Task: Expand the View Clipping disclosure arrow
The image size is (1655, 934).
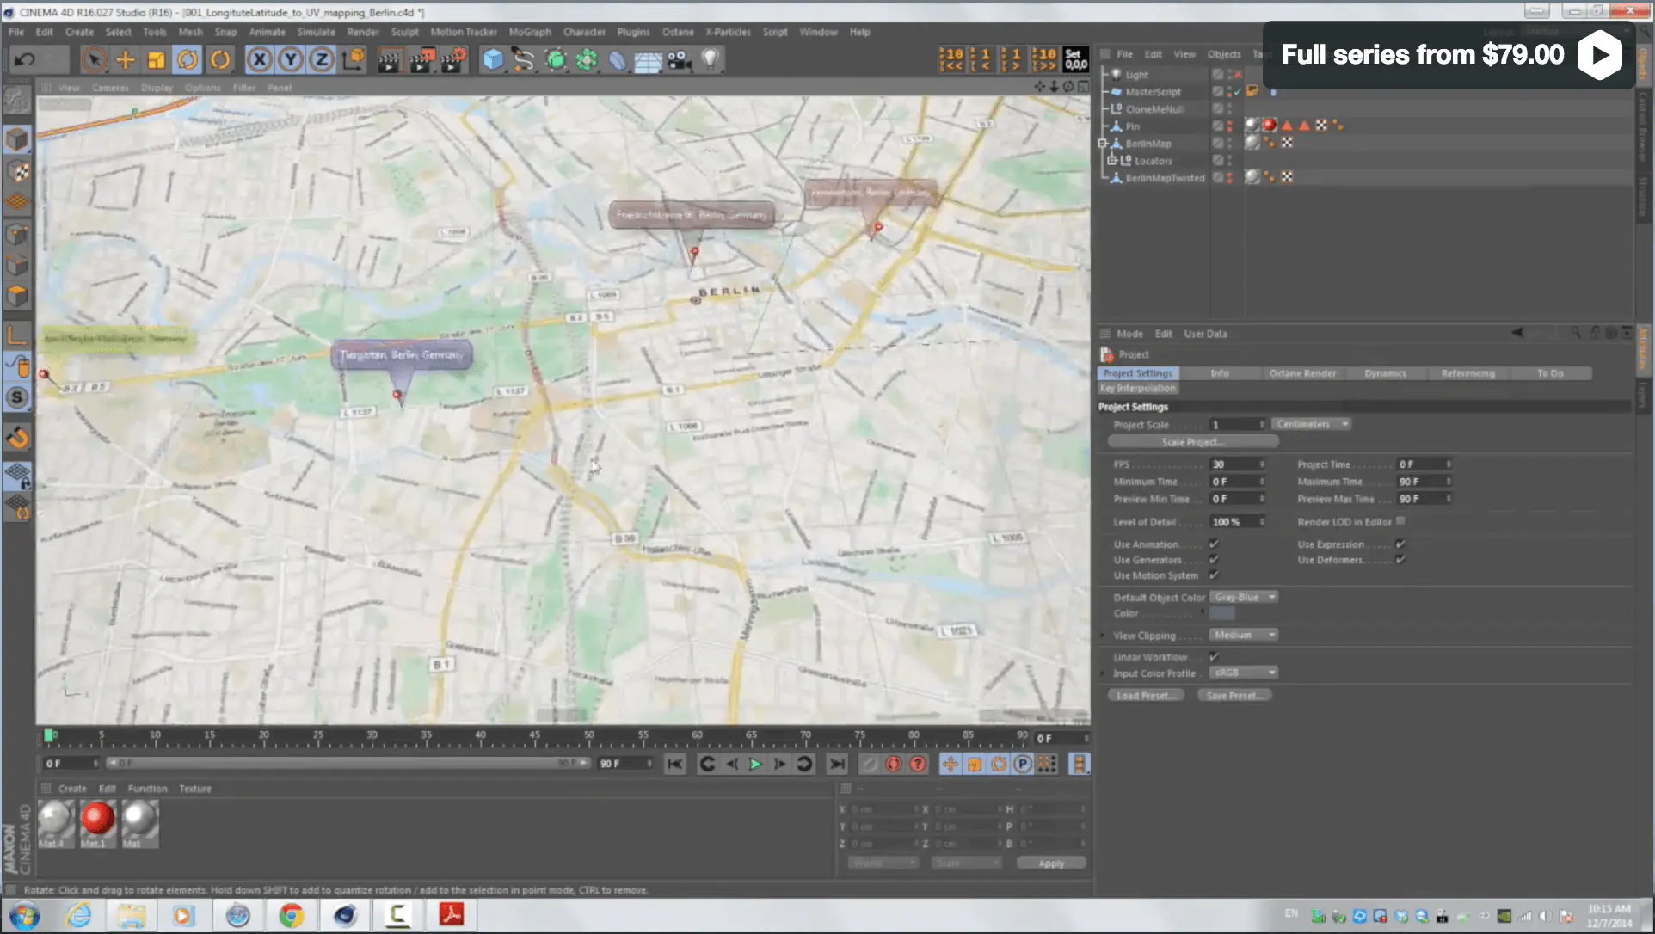Action: tap(1103, 636)
